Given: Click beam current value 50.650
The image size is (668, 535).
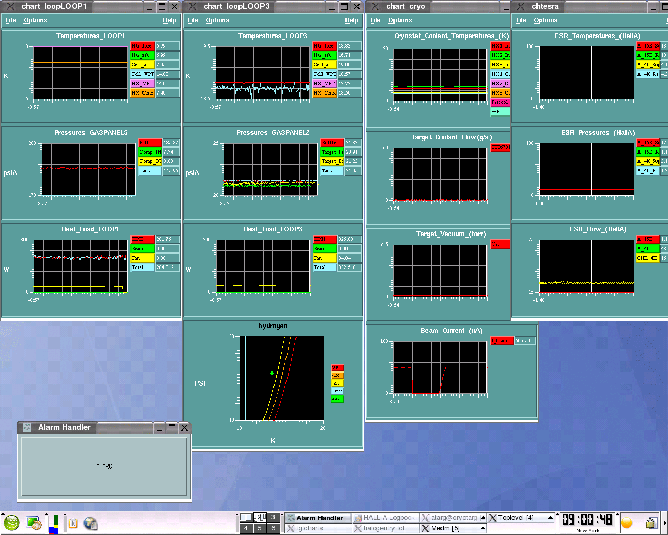Looking at the screenshot, I should click(x=524, y=341).
